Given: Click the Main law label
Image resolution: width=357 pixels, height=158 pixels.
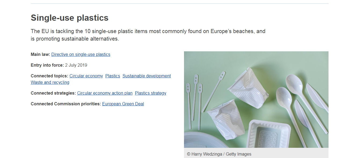Looking at the screenshot, I should [40, 55].
